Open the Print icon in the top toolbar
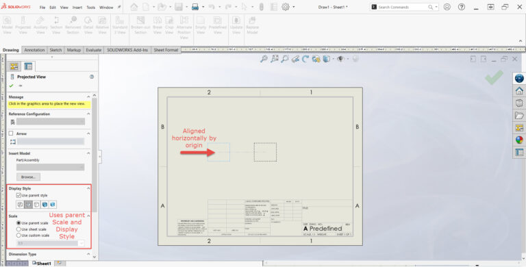The height and width of the screenshot is (267, 526). (x=195, y=7)
